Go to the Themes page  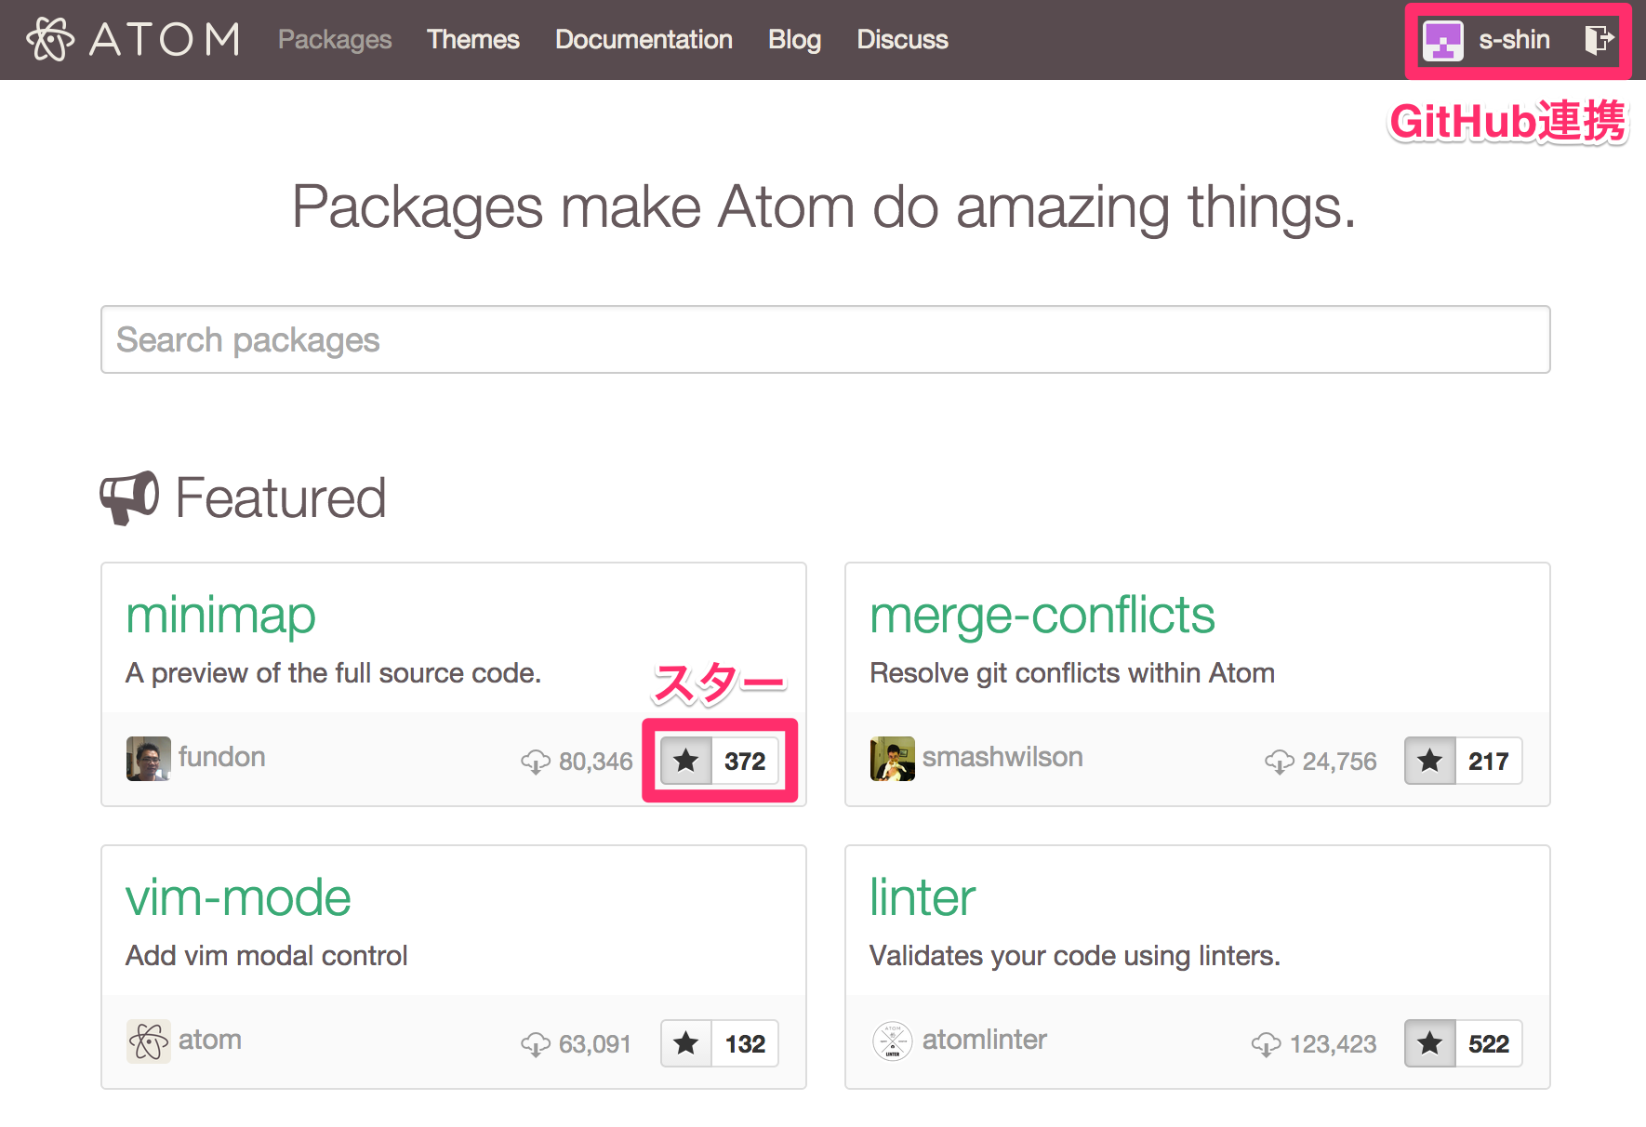click(472, 39)
